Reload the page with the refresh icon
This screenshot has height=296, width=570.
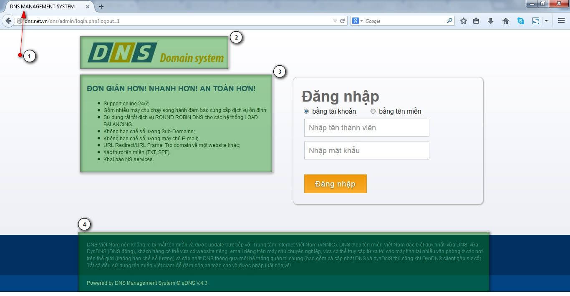pyautogui.click(x=343, y=21)
